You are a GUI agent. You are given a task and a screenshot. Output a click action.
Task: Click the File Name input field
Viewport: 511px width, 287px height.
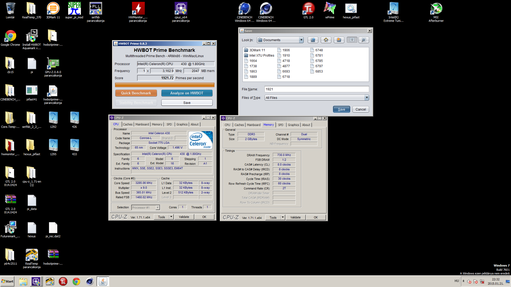317,89
